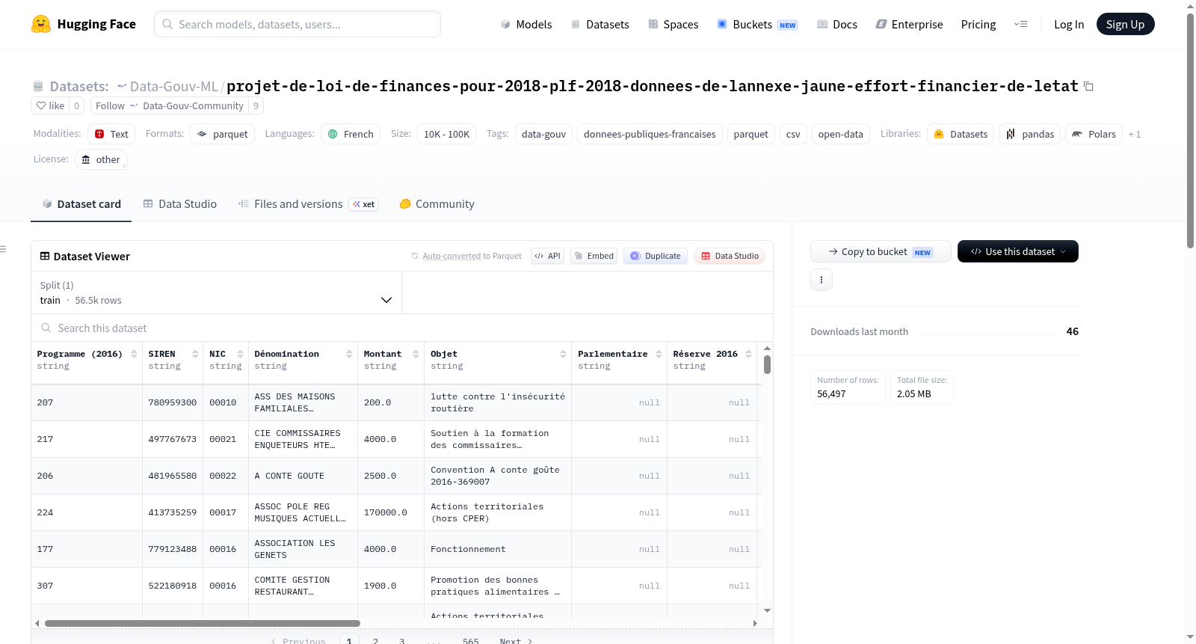Open Docs in top navigation

(x=837, y=24)
